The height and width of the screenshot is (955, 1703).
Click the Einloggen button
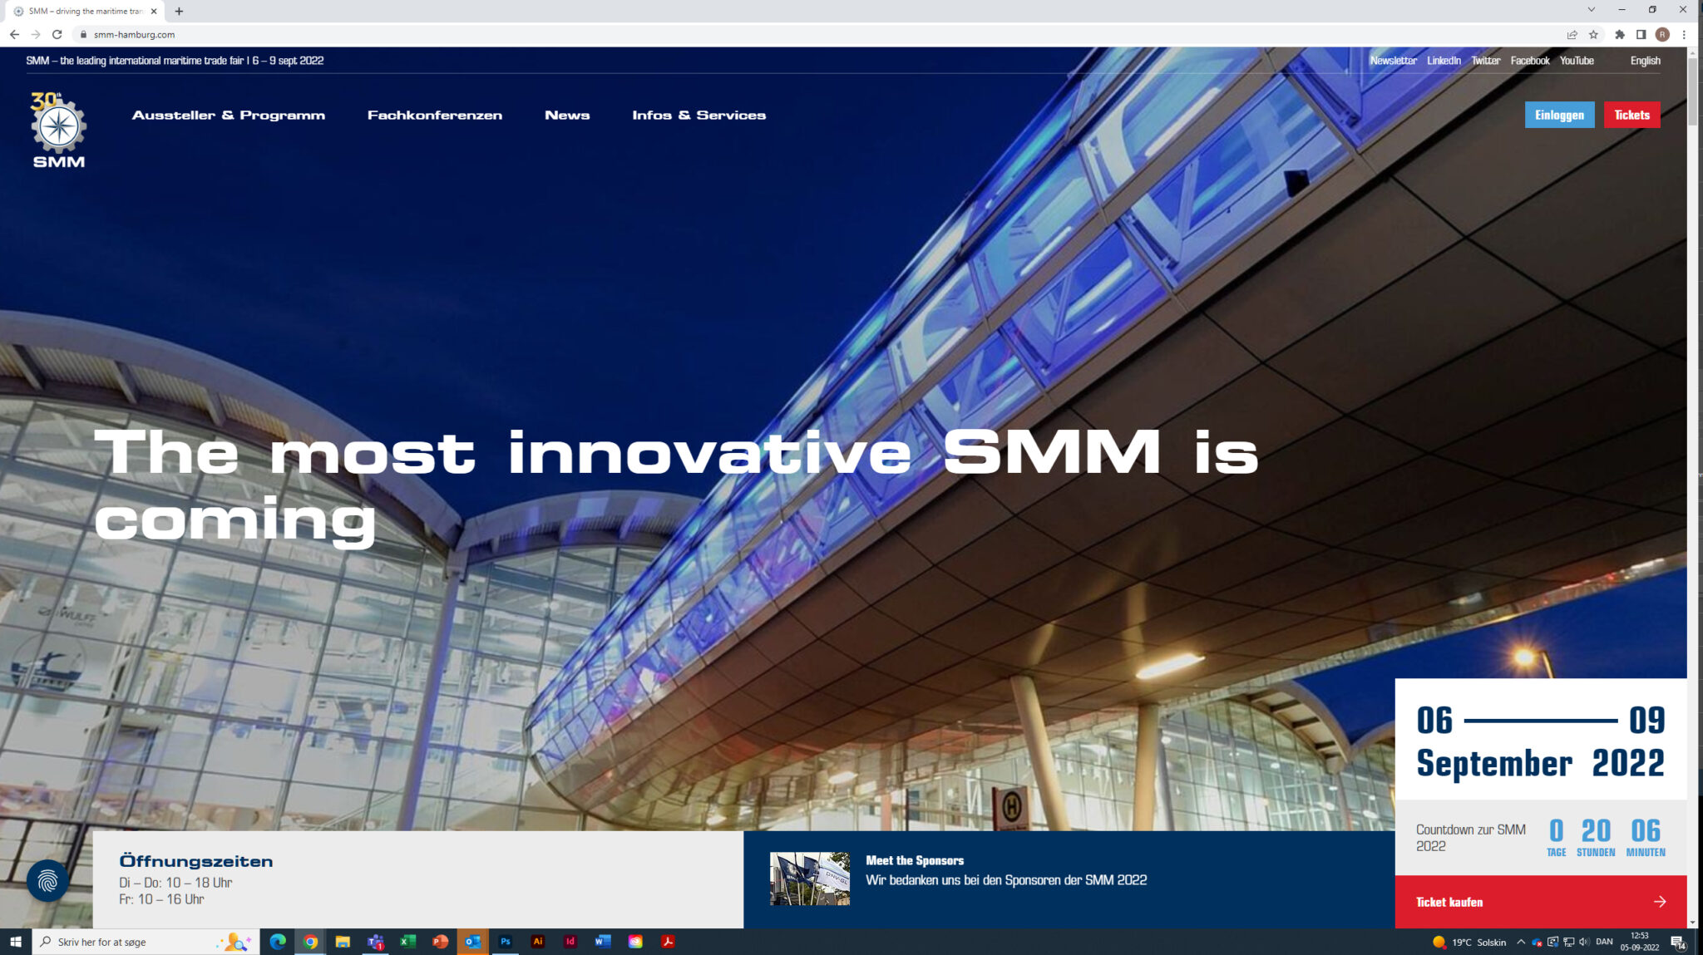click(1559, 115)
